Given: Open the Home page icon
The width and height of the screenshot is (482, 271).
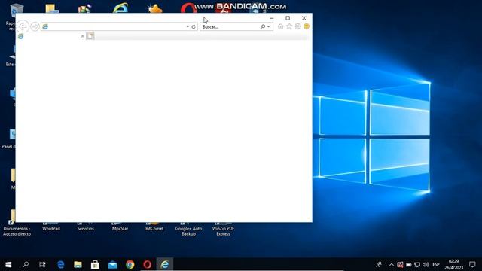Looking at the screenshot, I should pos(281,26).
